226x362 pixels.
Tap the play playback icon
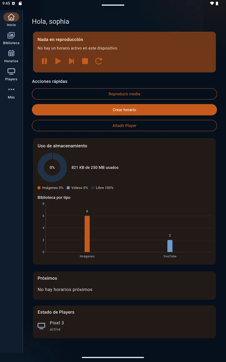58,61
